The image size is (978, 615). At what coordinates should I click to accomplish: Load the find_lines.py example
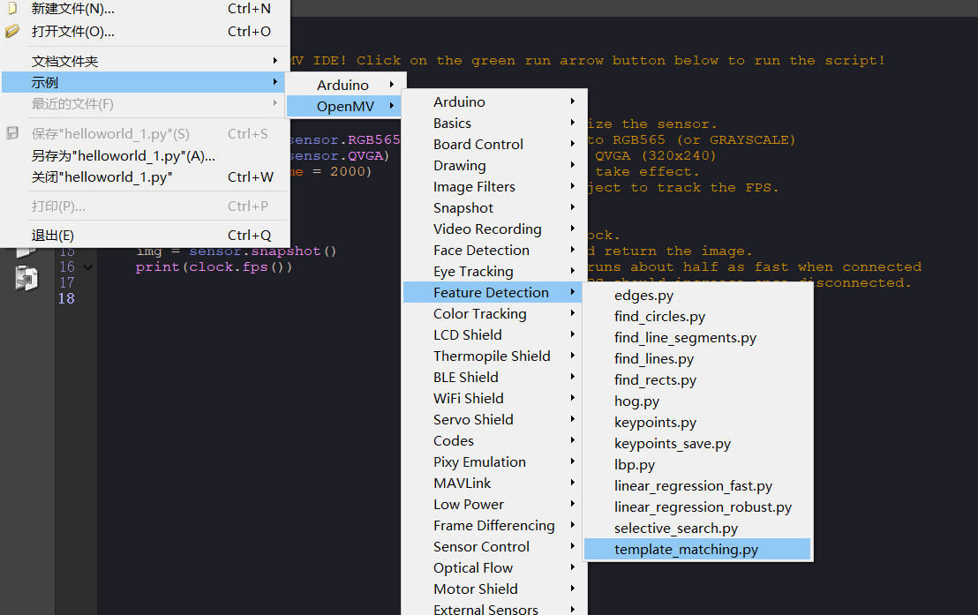[697, 359]
